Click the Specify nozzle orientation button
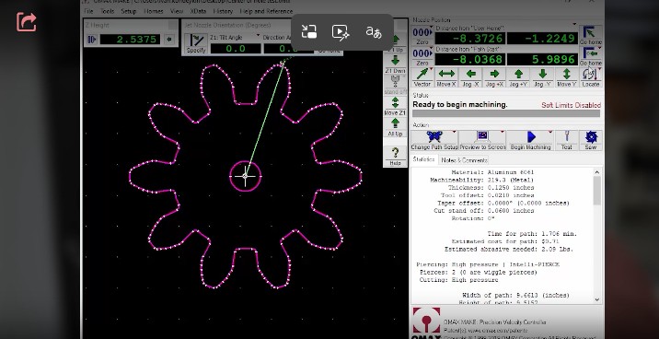The width and height of the screenshot is (659, 339). coord(196,43)
